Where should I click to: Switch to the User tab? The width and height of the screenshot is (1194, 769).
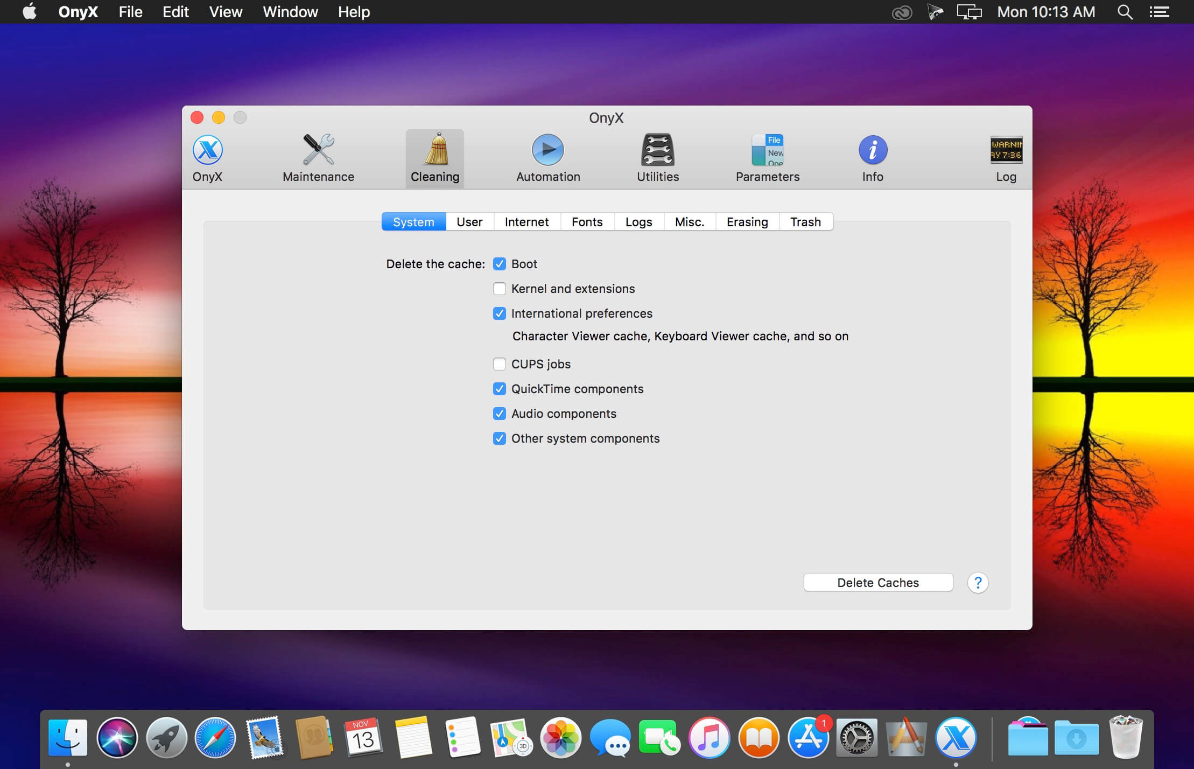pos(469,222)
